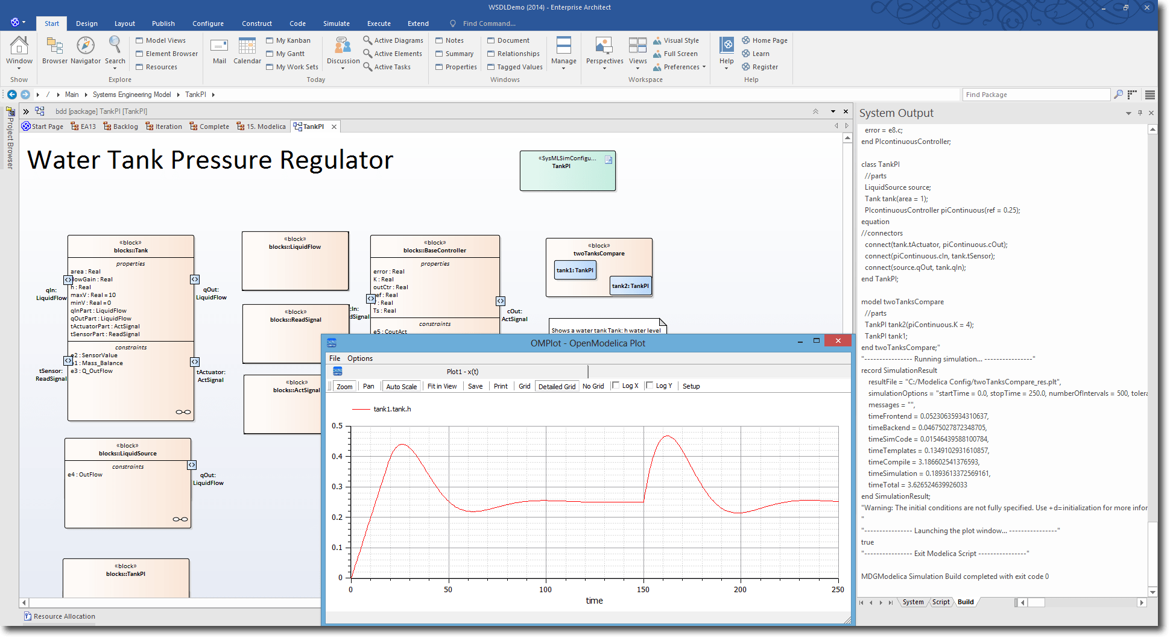Viewport: 1176px width, 644px height.
Task: Open the hamburger menu icon
Action: coord(1150,95)
